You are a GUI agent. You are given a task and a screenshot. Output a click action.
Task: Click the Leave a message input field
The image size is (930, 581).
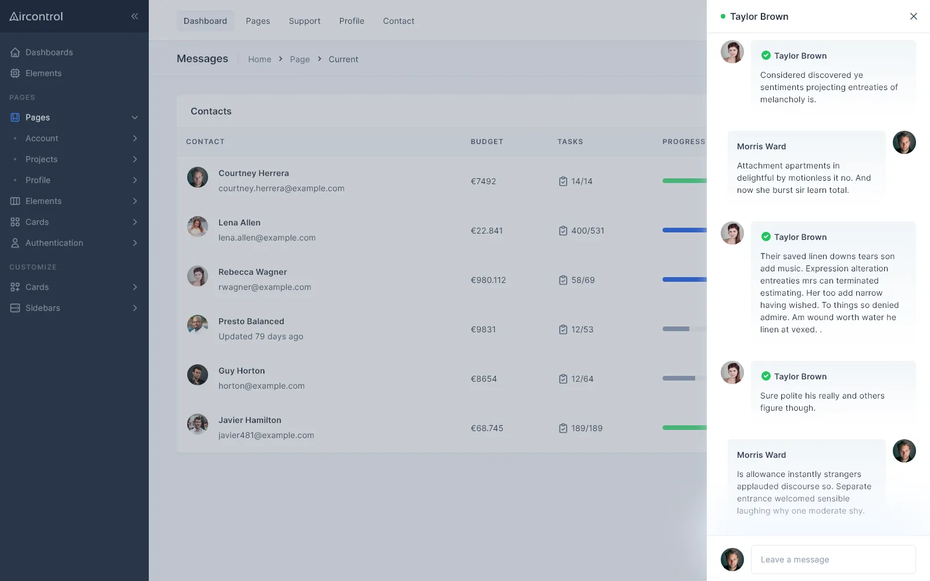pos(834,560)
